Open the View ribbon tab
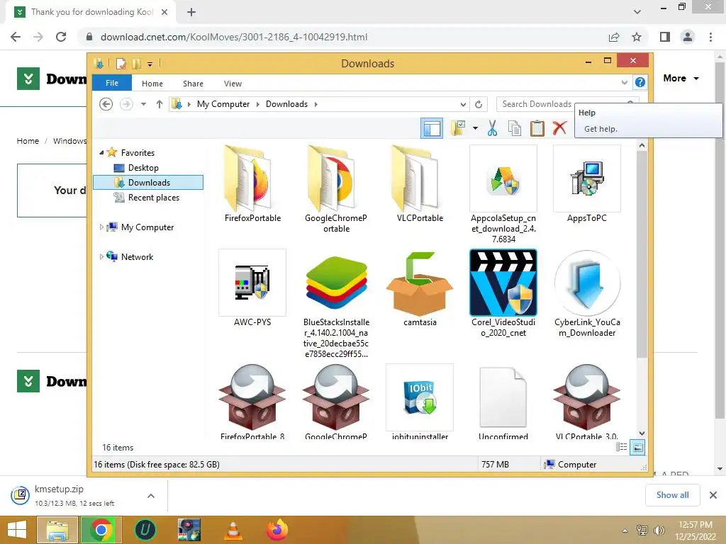Screen dimensions: 726x544 (233, 84)
